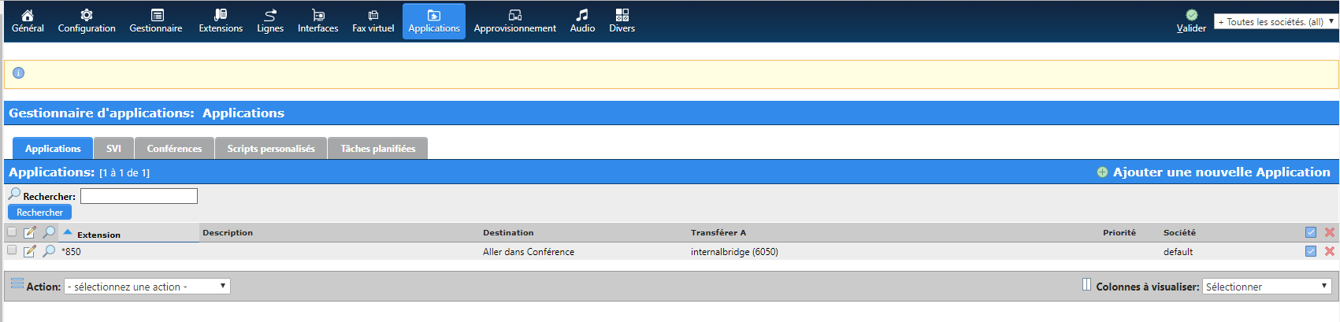Screen dimensions: 1340x322
Task: Select the Applications sub-tab
Action: [53, 148]
